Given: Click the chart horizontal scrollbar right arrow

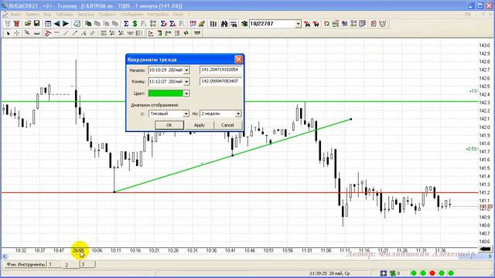Looking at the screenshot, I should 490,256.
